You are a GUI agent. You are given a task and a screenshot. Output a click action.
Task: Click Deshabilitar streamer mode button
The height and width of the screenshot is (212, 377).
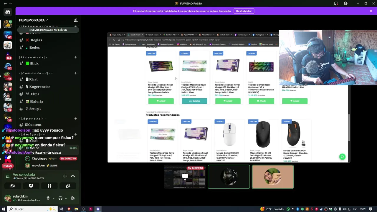pos(244,11)
